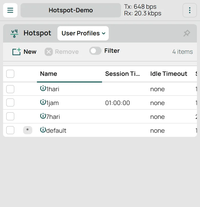200x207 pixels.
Task: Click the status icon beside 1hari
Action: (x=43, y=88)
